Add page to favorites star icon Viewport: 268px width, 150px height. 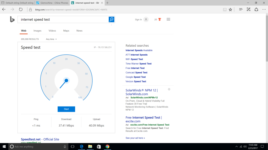(x=230, y=10)
